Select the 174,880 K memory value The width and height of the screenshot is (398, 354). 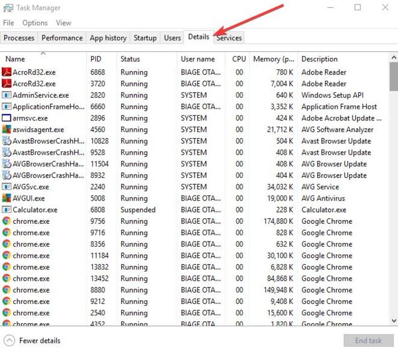click(x=278, y=221)
